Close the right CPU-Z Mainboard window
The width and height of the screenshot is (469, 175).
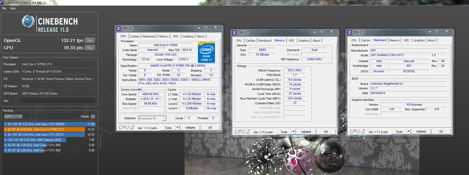(x=446, y=31)
